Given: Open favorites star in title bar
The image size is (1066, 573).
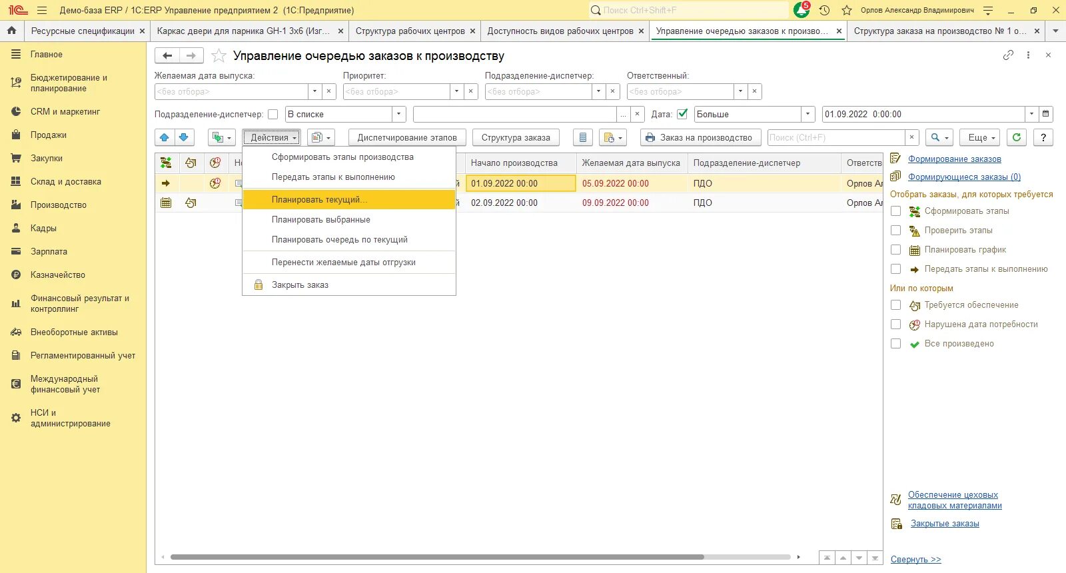Looking at the screenshot, I should coord(847,10).
